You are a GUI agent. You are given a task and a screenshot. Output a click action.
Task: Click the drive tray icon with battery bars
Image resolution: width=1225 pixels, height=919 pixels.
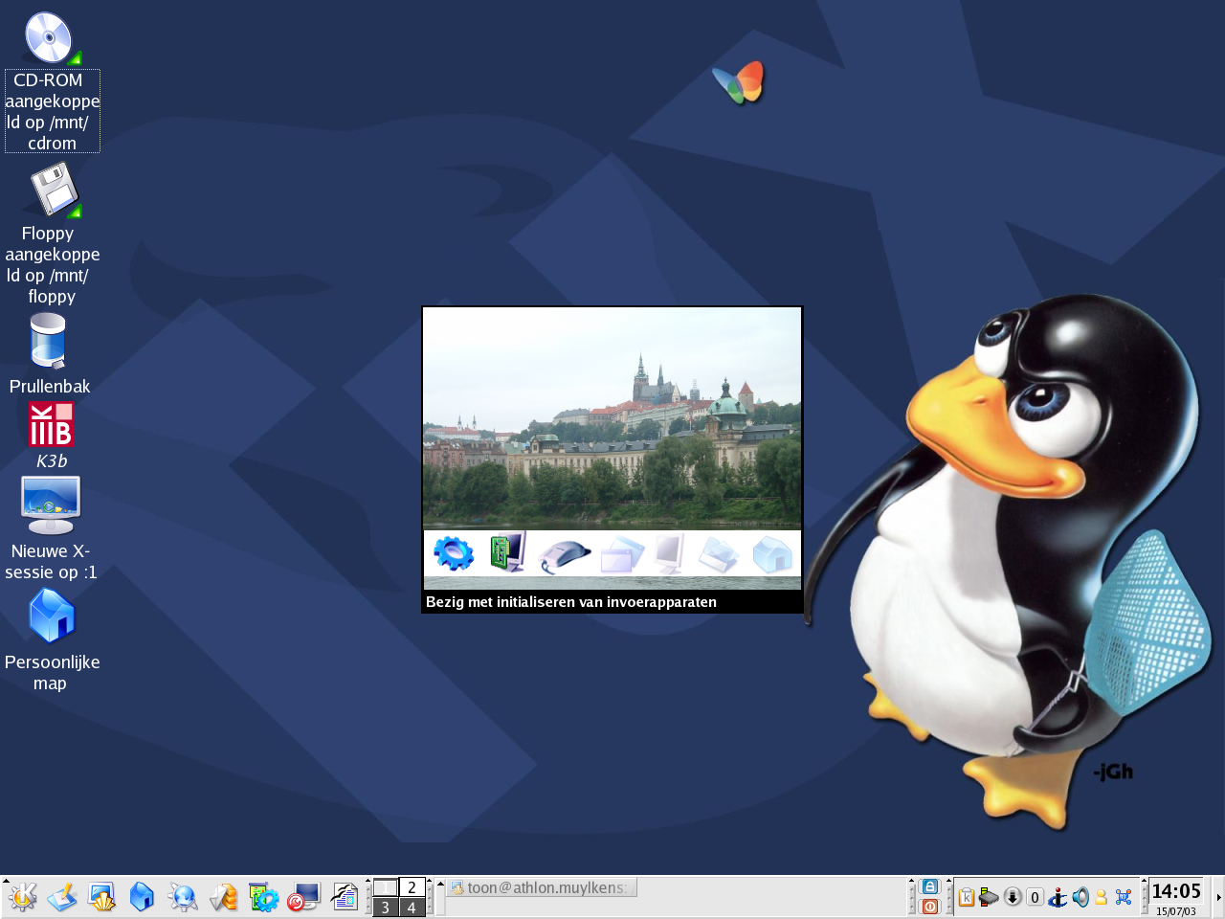[x=989, y=897]
